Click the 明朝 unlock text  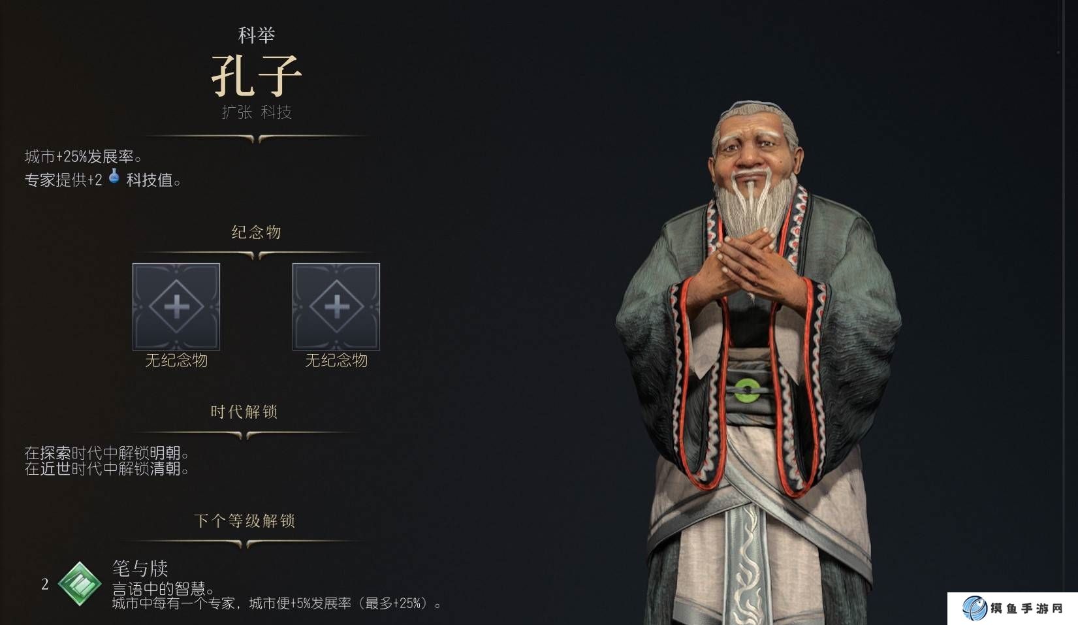coord(165,453)
